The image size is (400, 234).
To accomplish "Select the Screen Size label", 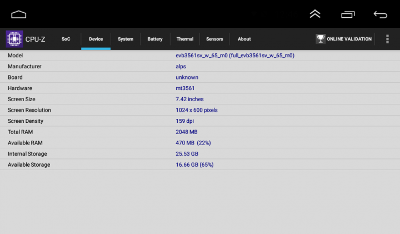I will pyautogui.click(x=22, y=99).
